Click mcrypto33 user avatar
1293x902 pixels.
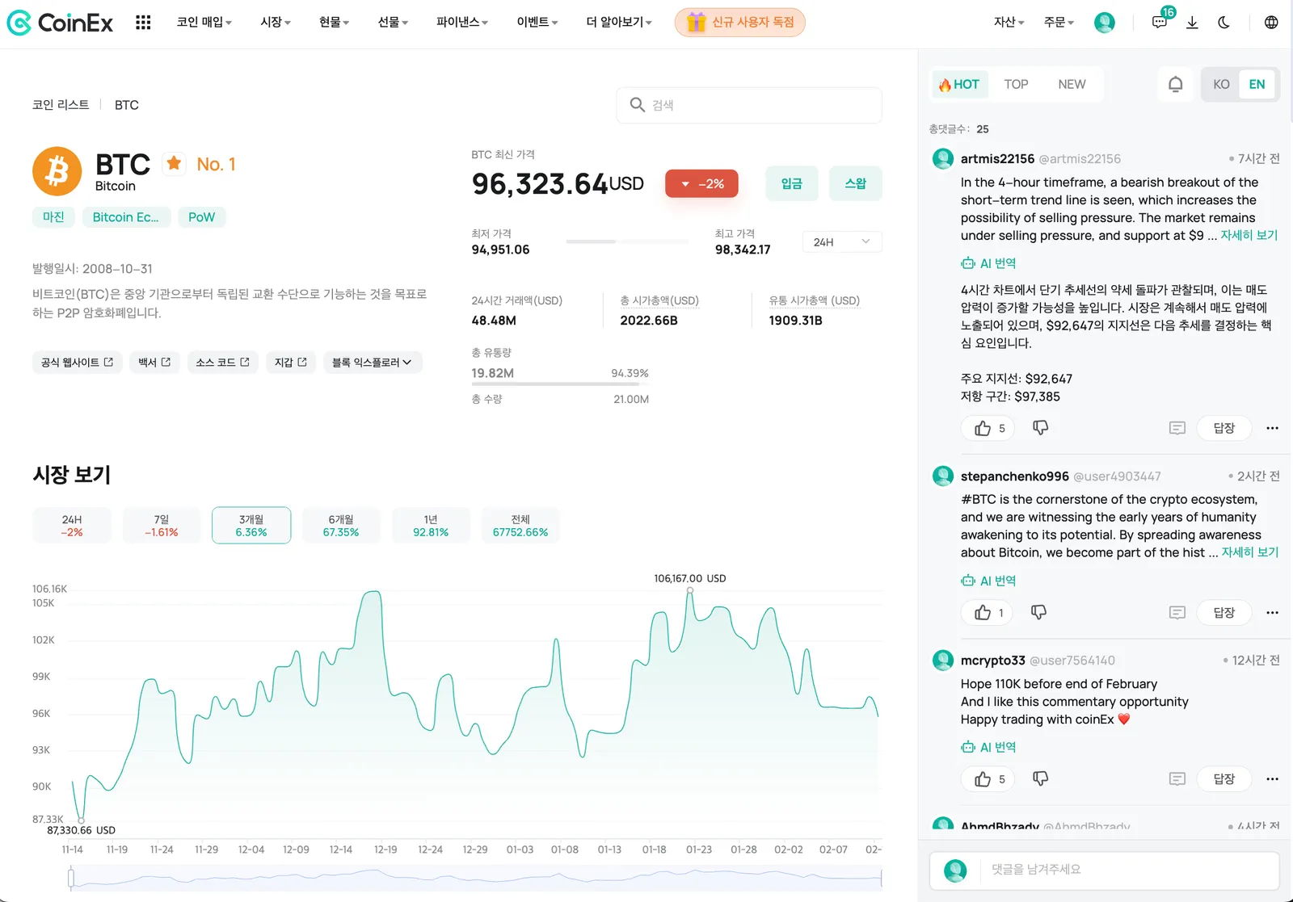coord(943,661)
